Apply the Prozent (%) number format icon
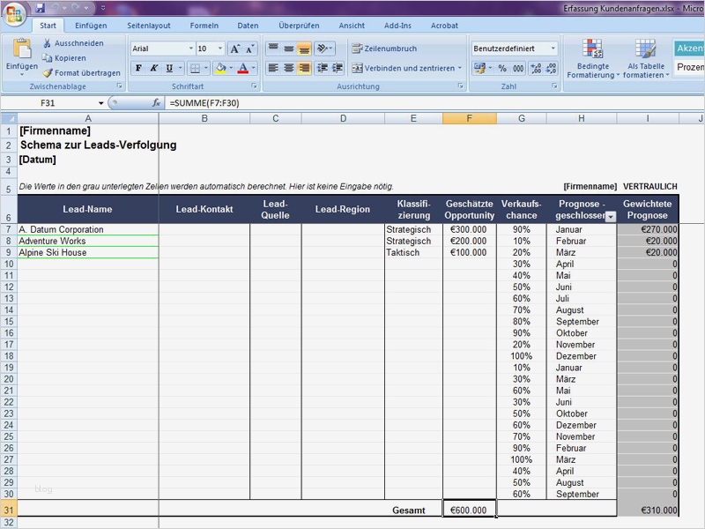 coord(501,69)
